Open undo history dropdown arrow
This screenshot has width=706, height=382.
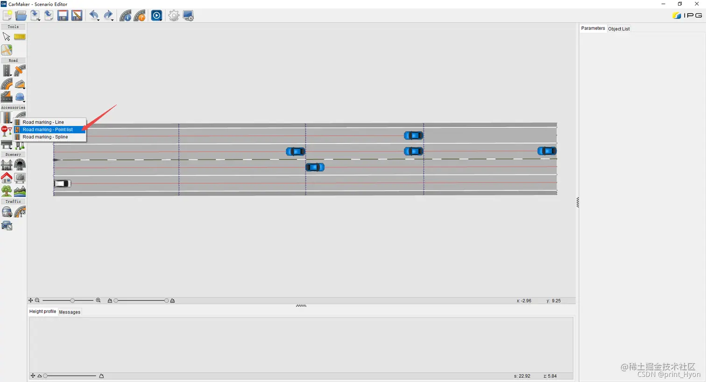(98, 20)
